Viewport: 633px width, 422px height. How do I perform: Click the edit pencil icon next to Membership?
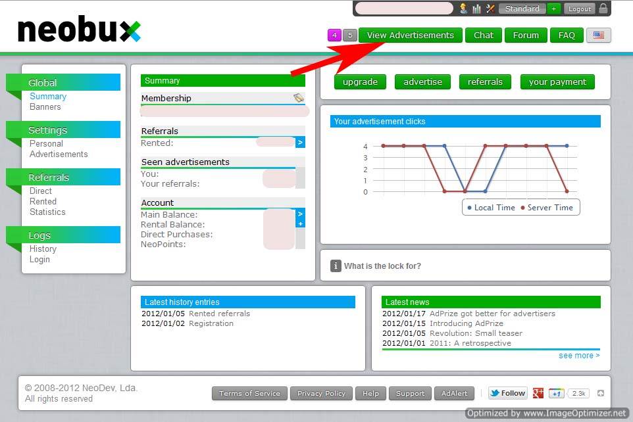pyautogui.click(x=299, y=99)
